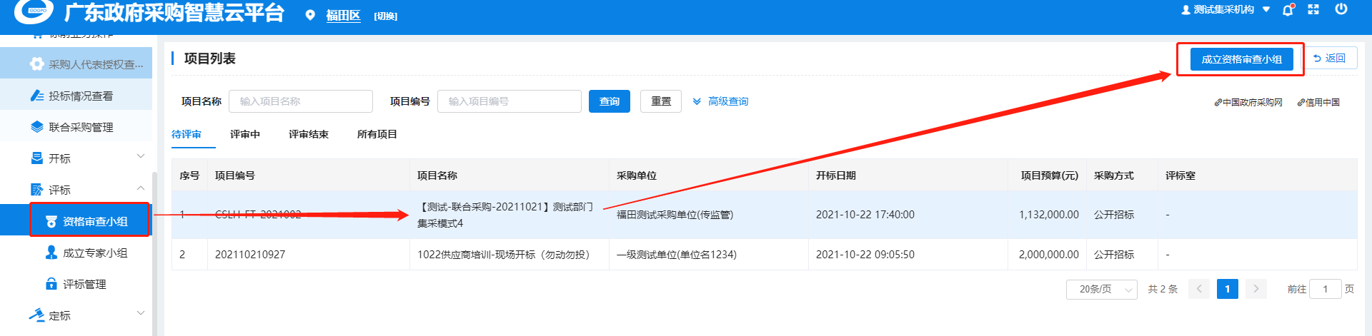The width and height of the screenshot is (1372, 336).
Task: Click the fullscreen toggle icon
Action: tap(1313, 9)
